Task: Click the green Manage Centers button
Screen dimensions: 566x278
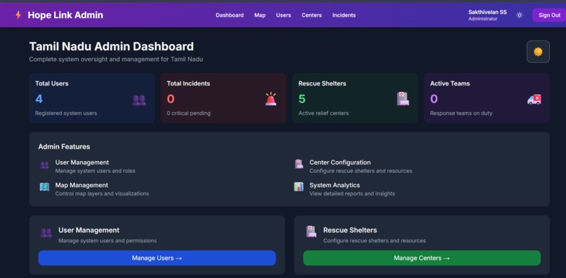Action: 422,258
